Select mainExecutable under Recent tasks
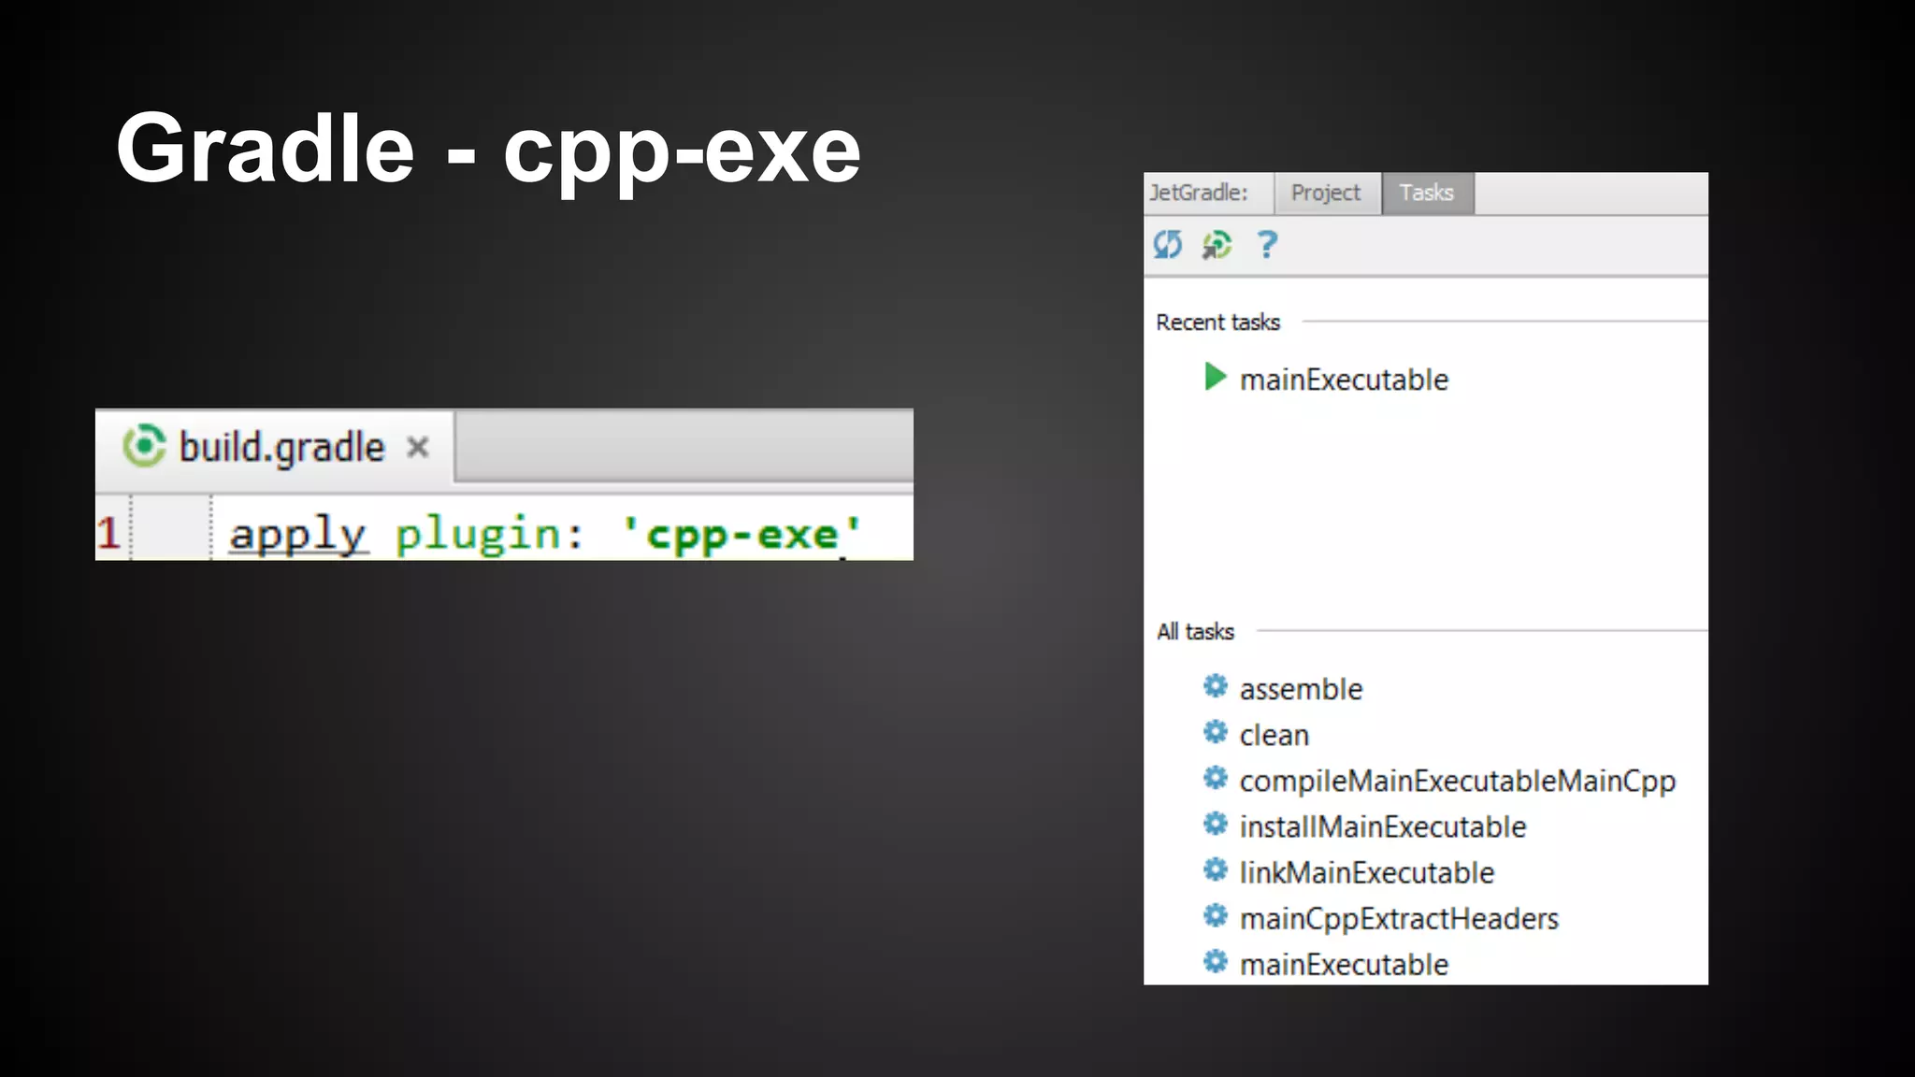 [x=1344, y=380]
